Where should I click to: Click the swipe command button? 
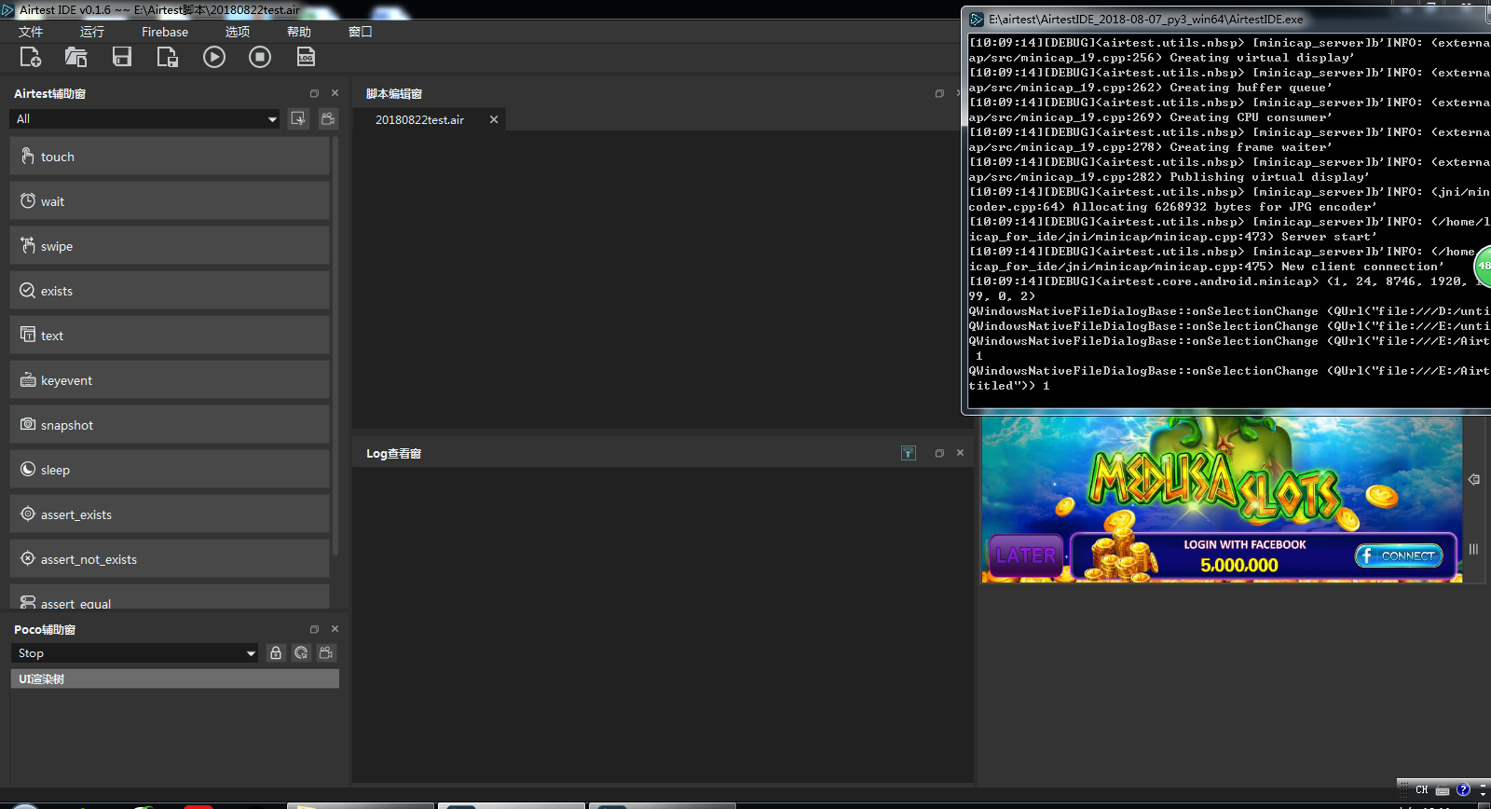click(x=170, y=246)
